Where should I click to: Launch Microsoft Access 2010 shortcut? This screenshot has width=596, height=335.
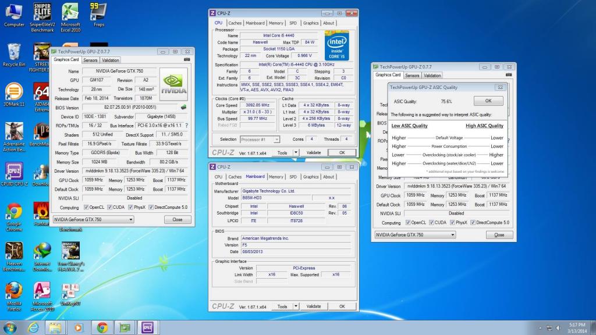point(42,297)
